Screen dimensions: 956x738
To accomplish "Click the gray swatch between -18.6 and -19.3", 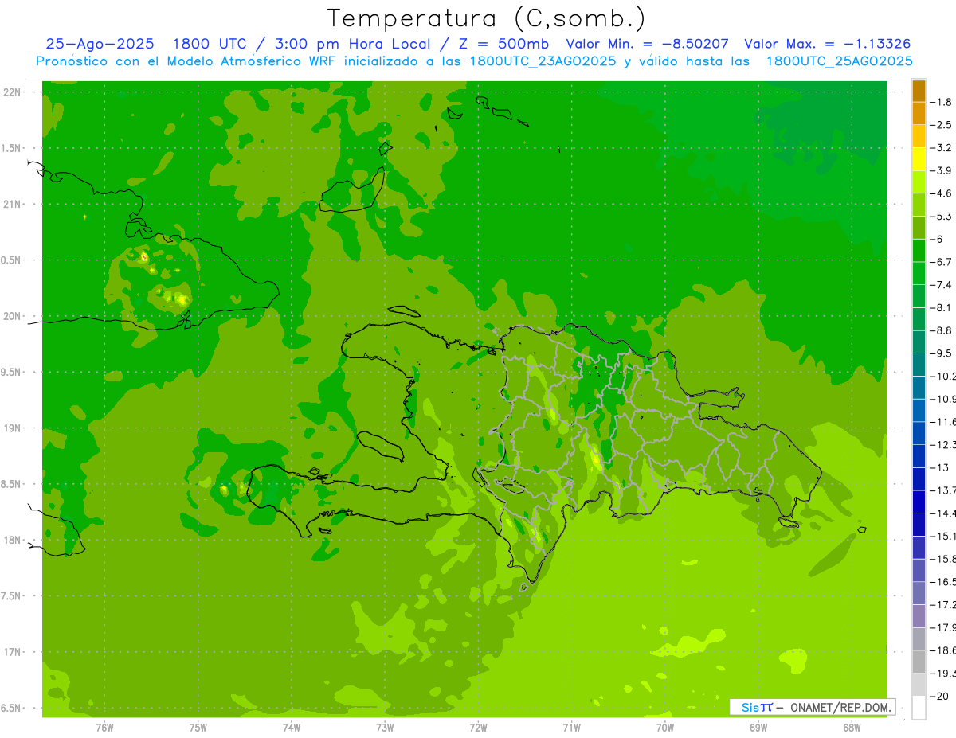I will [919, 662].
